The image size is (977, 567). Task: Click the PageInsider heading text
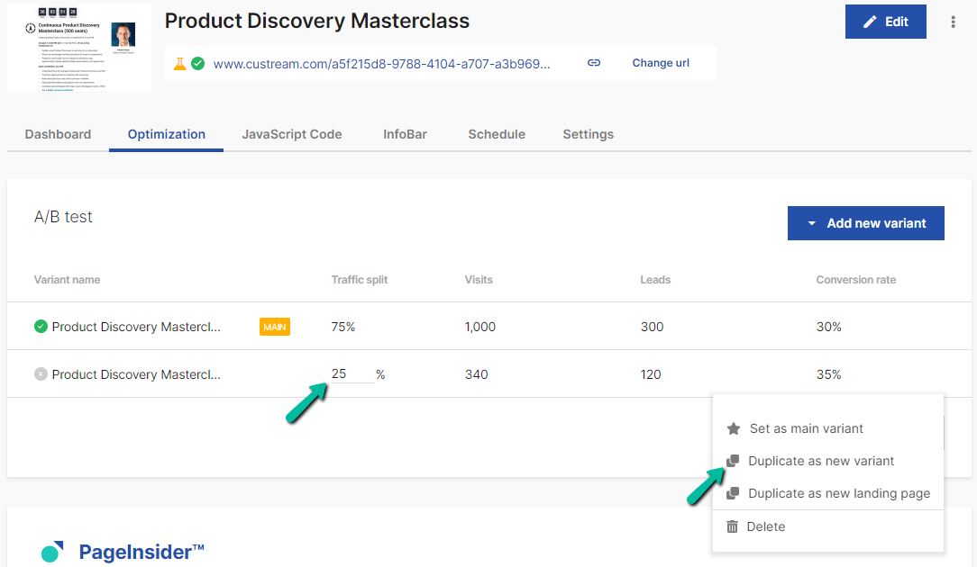(x=142, y=552)
